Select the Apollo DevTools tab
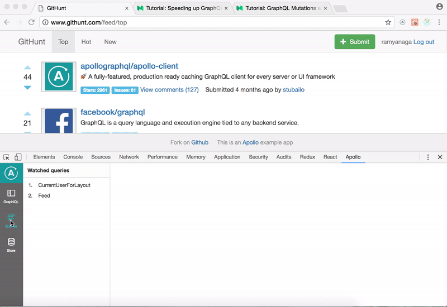Screen dimensions: 447x307 [353, 157]
